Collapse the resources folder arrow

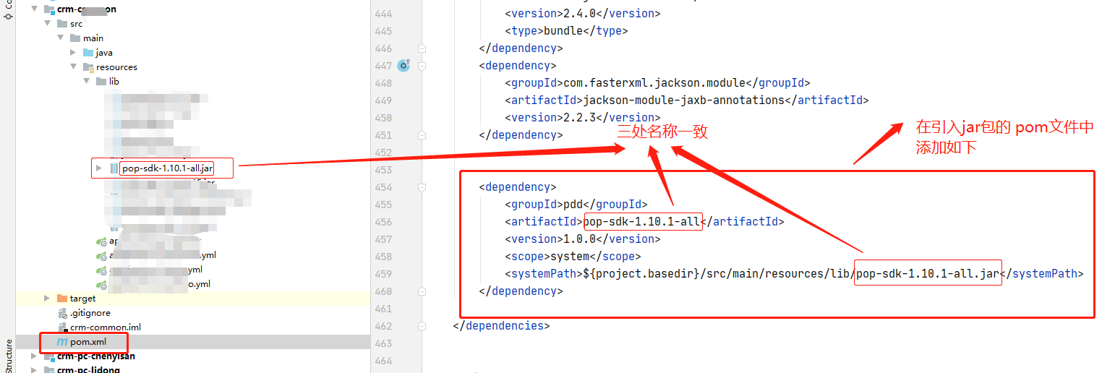(x=74, y=67)
